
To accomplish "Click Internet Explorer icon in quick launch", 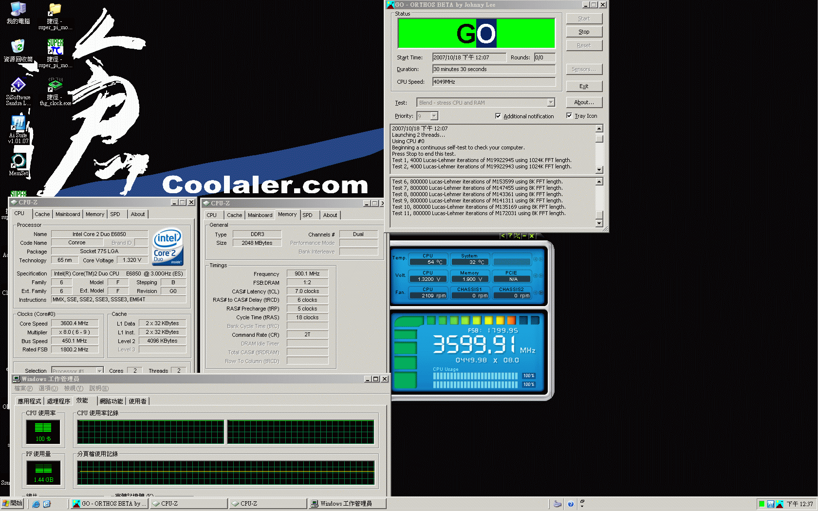I will 36,504.
